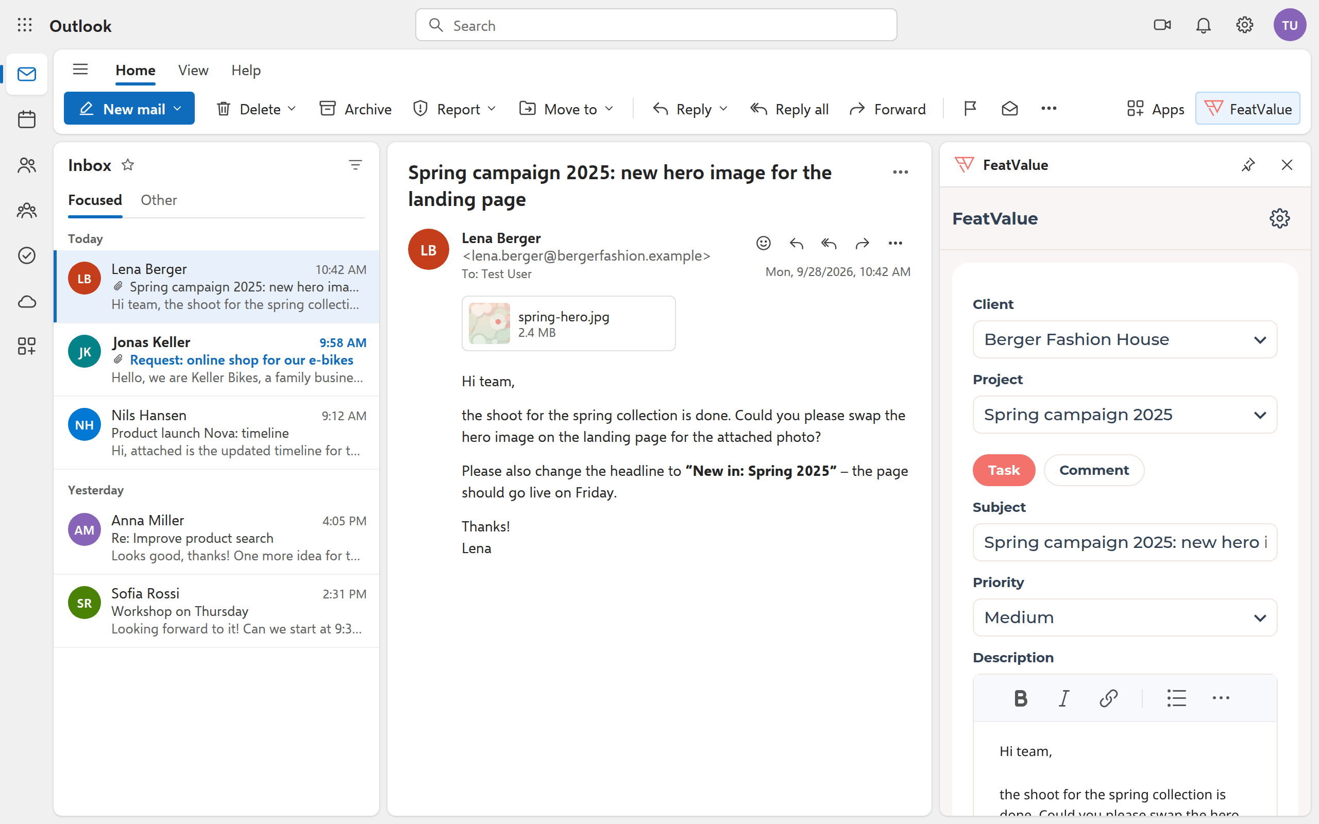Image resolution: width=1319 pixels, height=824 pixels.
Task: Open Jonas Keller e-bikes email
Action: [x=216, y=359]
